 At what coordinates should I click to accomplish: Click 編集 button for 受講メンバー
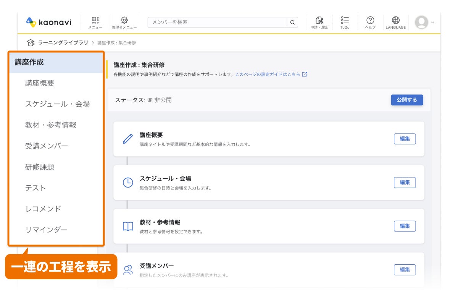405,270
